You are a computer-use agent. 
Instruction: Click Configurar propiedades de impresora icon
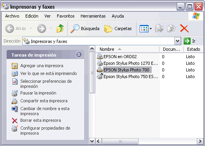[15, 128]
